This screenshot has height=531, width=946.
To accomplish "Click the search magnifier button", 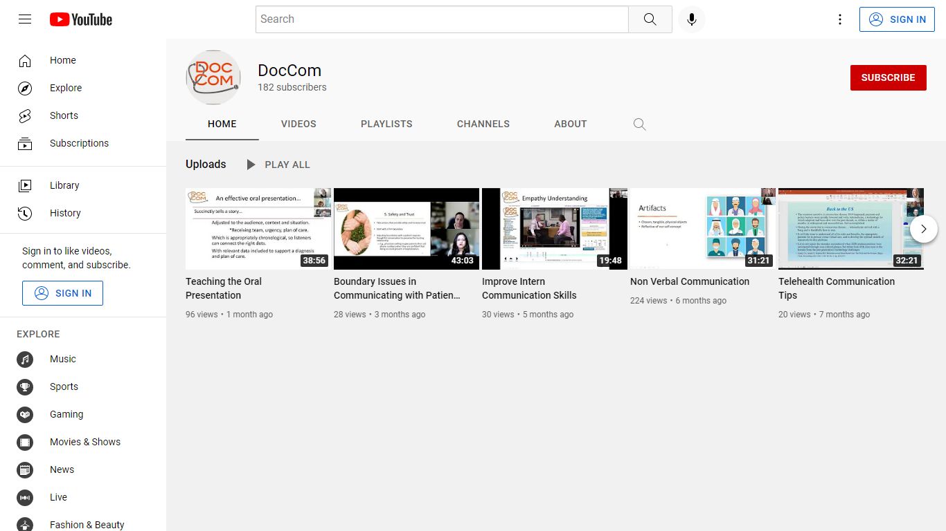I will (x=650, y=19).
